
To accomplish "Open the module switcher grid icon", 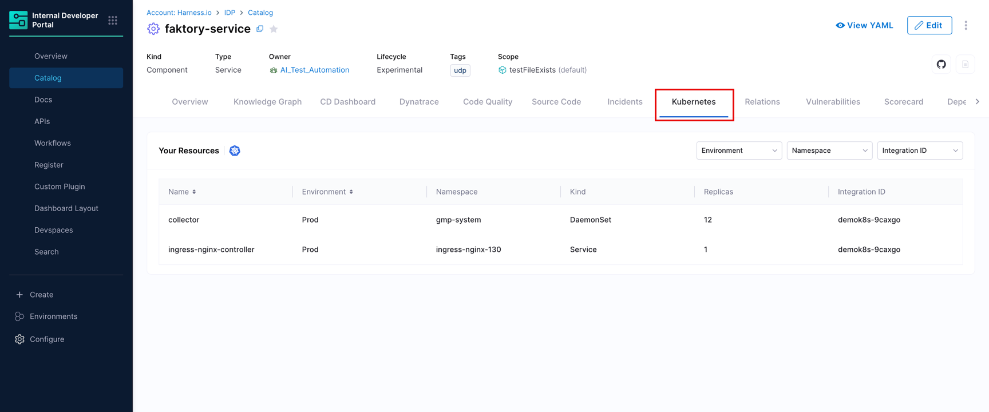I will pyautogui.click(x=113, y=20).
